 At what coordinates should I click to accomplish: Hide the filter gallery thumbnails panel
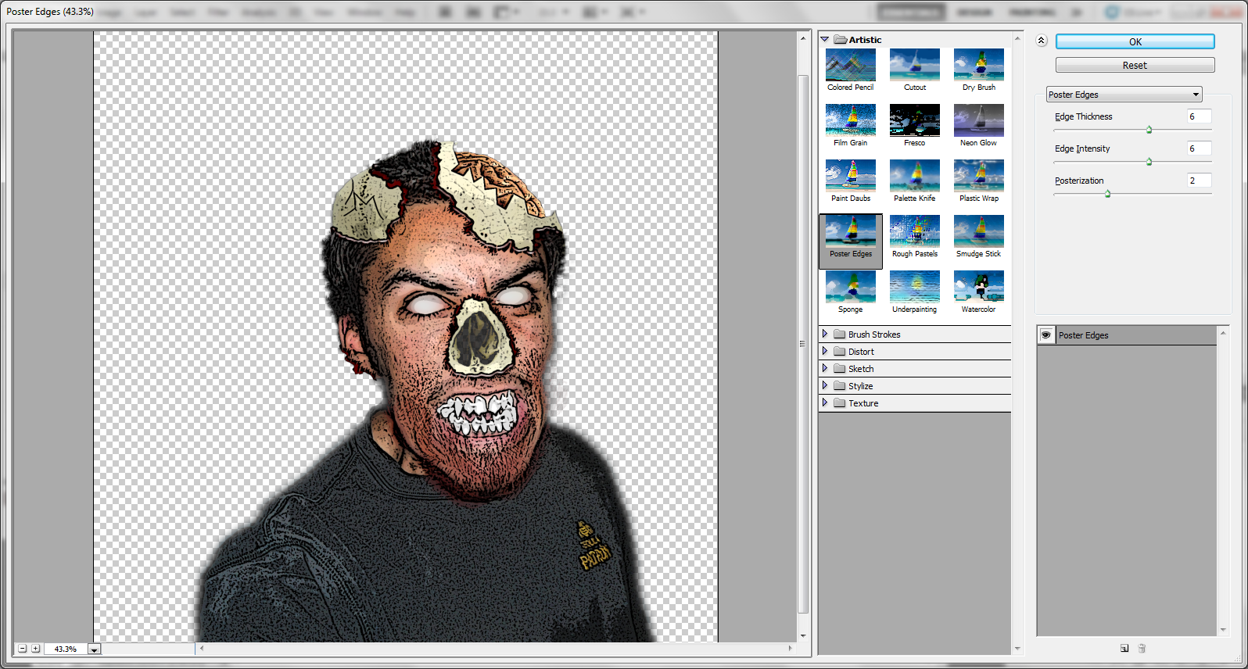click(x=1041, y=41)
